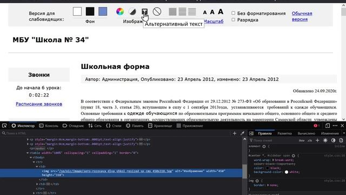Switch to the Отладчик tab
This screenshot has width=346, height=195.
(74, 126)
